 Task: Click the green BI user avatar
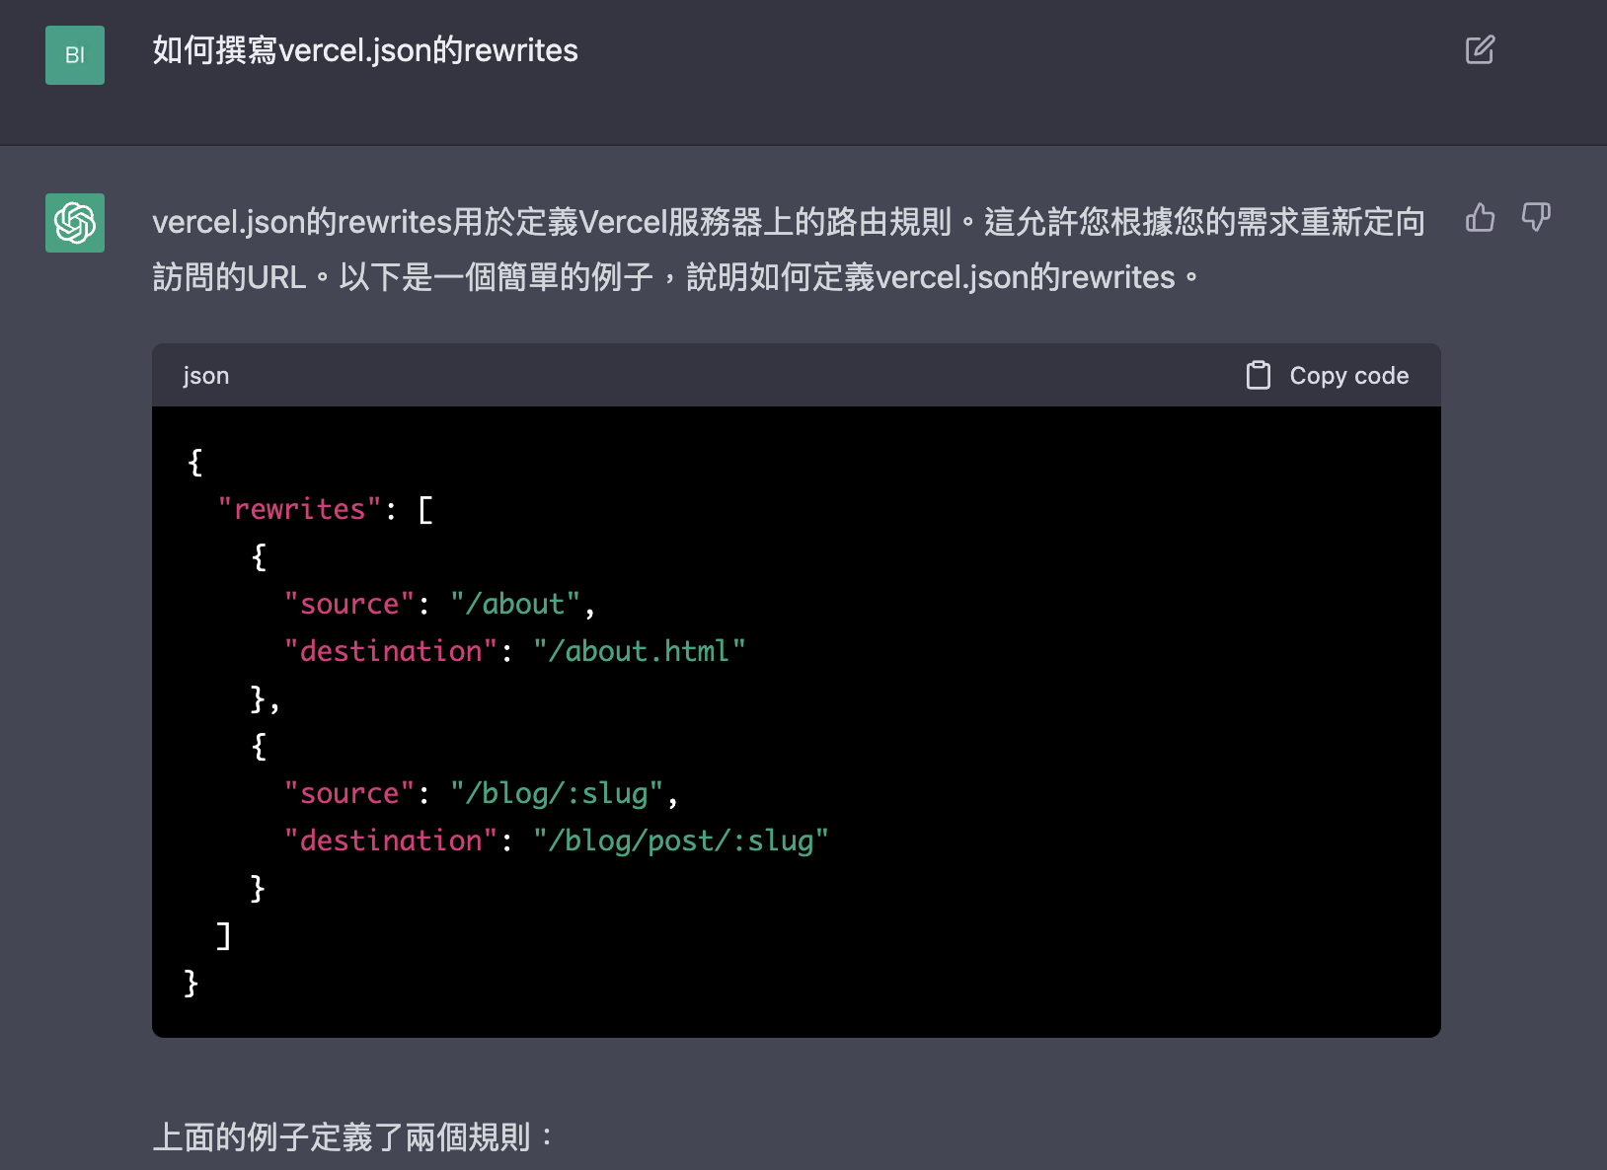coord(75,55)
